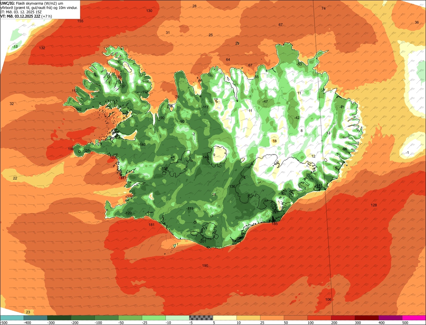Image resolution: width=426 pixels, height=325 pixels.
Task: Click the light green legend swatch between -25 and -10
Action: [154, 318]
